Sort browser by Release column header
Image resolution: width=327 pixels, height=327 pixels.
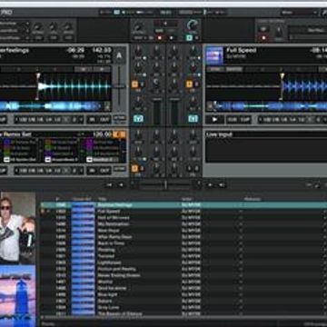click(253, 199)
